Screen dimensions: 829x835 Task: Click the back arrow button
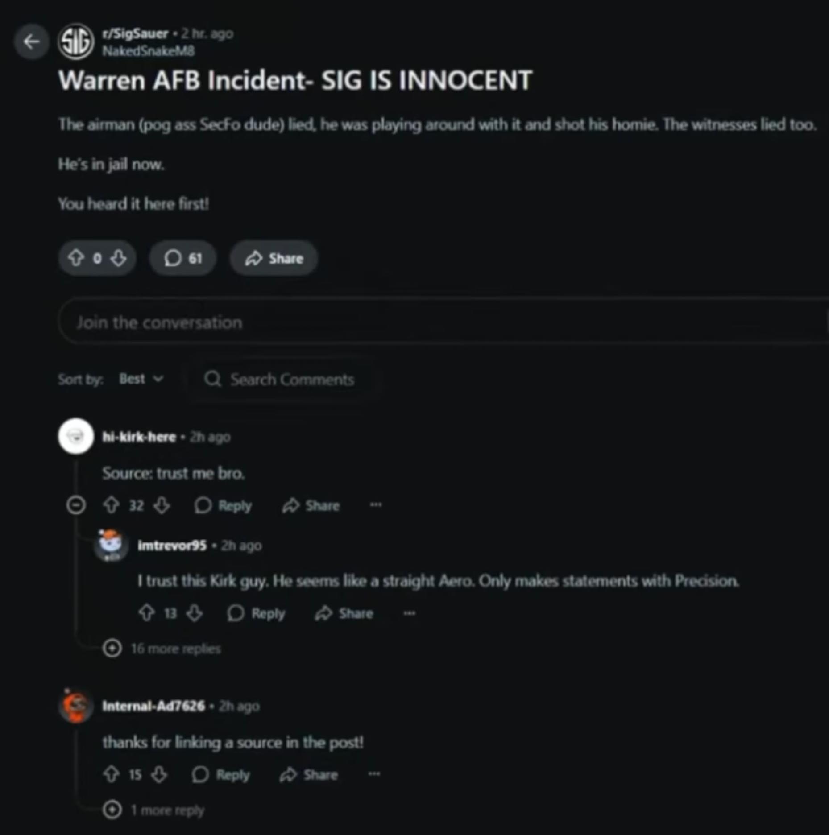point(31,42)
